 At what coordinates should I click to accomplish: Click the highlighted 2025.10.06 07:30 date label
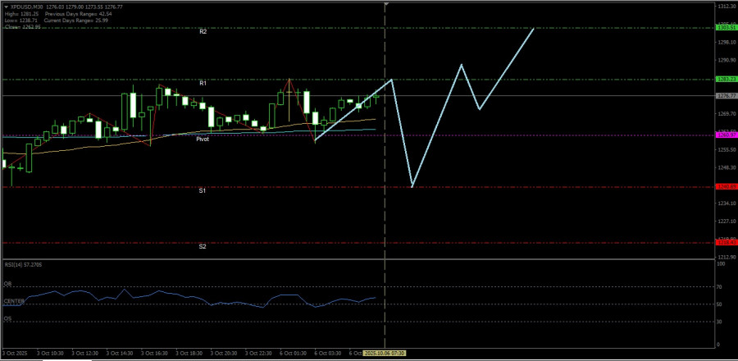[x=385, y=354]
